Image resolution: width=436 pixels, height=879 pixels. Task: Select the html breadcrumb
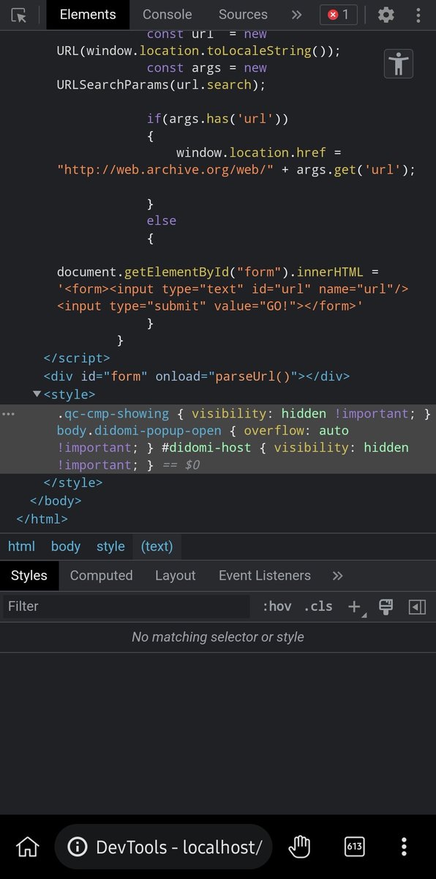pyautogui.click(x=21, y=546)
